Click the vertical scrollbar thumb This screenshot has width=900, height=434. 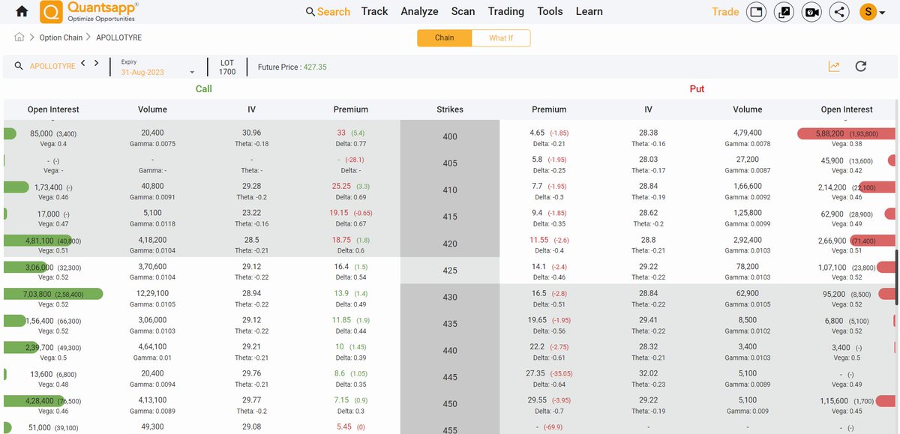point(897,277)
